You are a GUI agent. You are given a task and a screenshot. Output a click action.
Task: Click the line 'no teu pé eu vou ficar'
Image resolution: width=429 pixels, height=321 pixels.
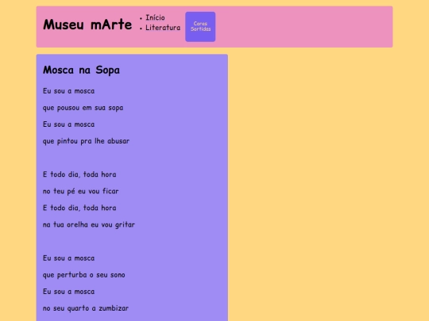point(81,191)
